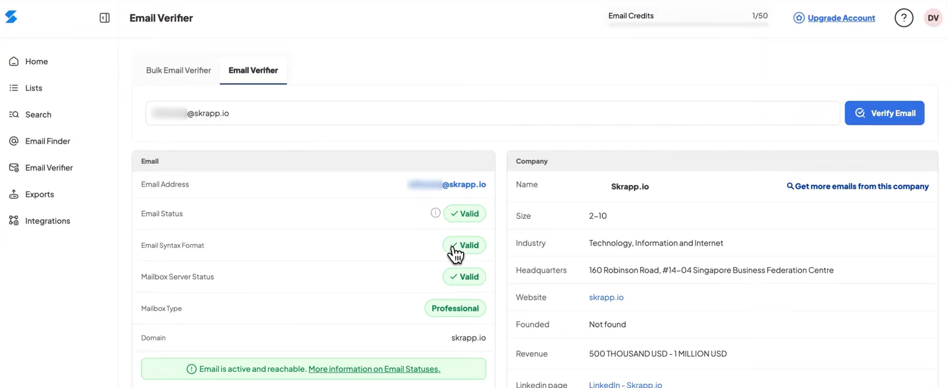Click Get more emails from this company
This screenshot has height=388, width=948.
[x=862, y=186]
